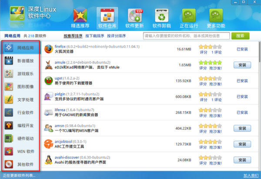Install amule with the 安装 button
261x179 pixels.
(242, 65)
